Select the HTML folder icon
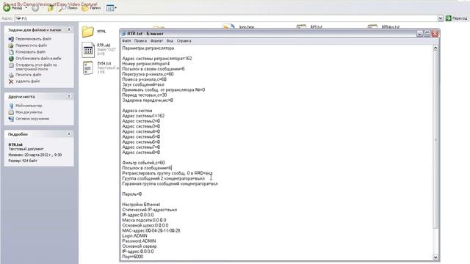The height and width of the screenshot is (264, 470). tap(88, 32)
